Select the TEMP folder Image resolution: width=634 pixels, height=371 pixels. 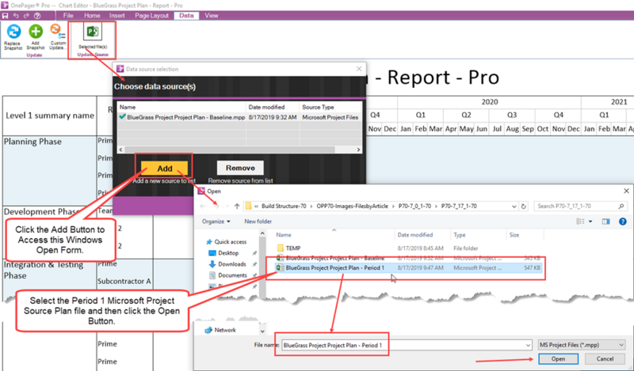(x=293, y=248)
